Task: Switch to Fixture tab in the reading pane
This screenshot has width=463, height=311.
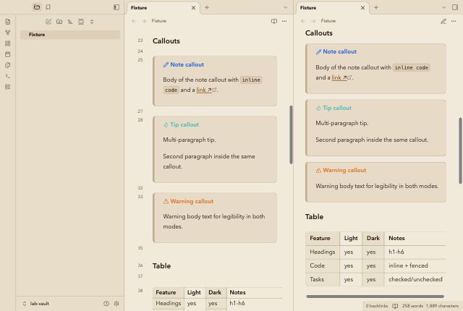Action: point(308,8)
